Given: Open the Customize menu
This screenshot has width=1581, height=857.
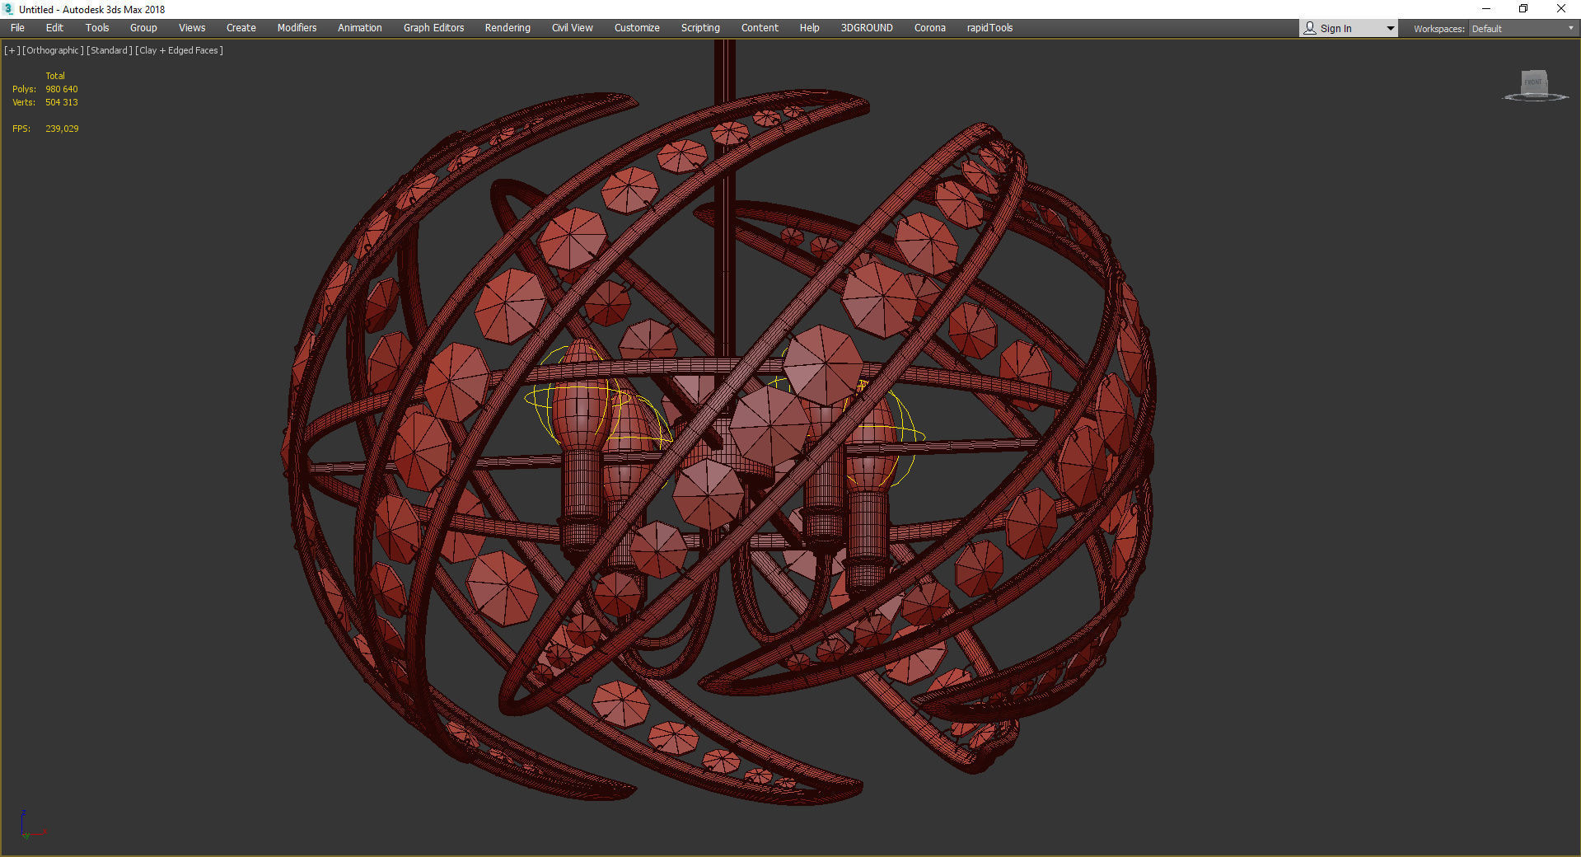Looking at the screenshot, I should pos(637,28).
